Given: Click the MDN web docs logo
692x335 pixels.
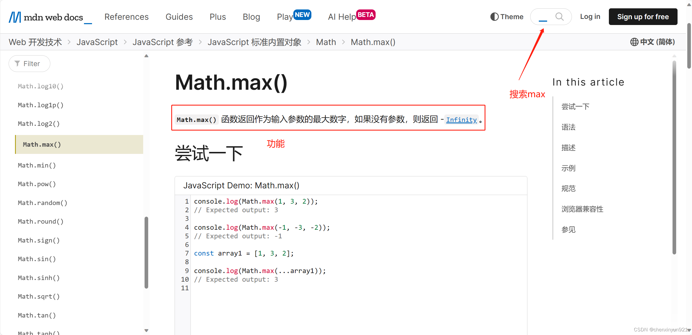Looking at the screenshot, I should [50, 17].
